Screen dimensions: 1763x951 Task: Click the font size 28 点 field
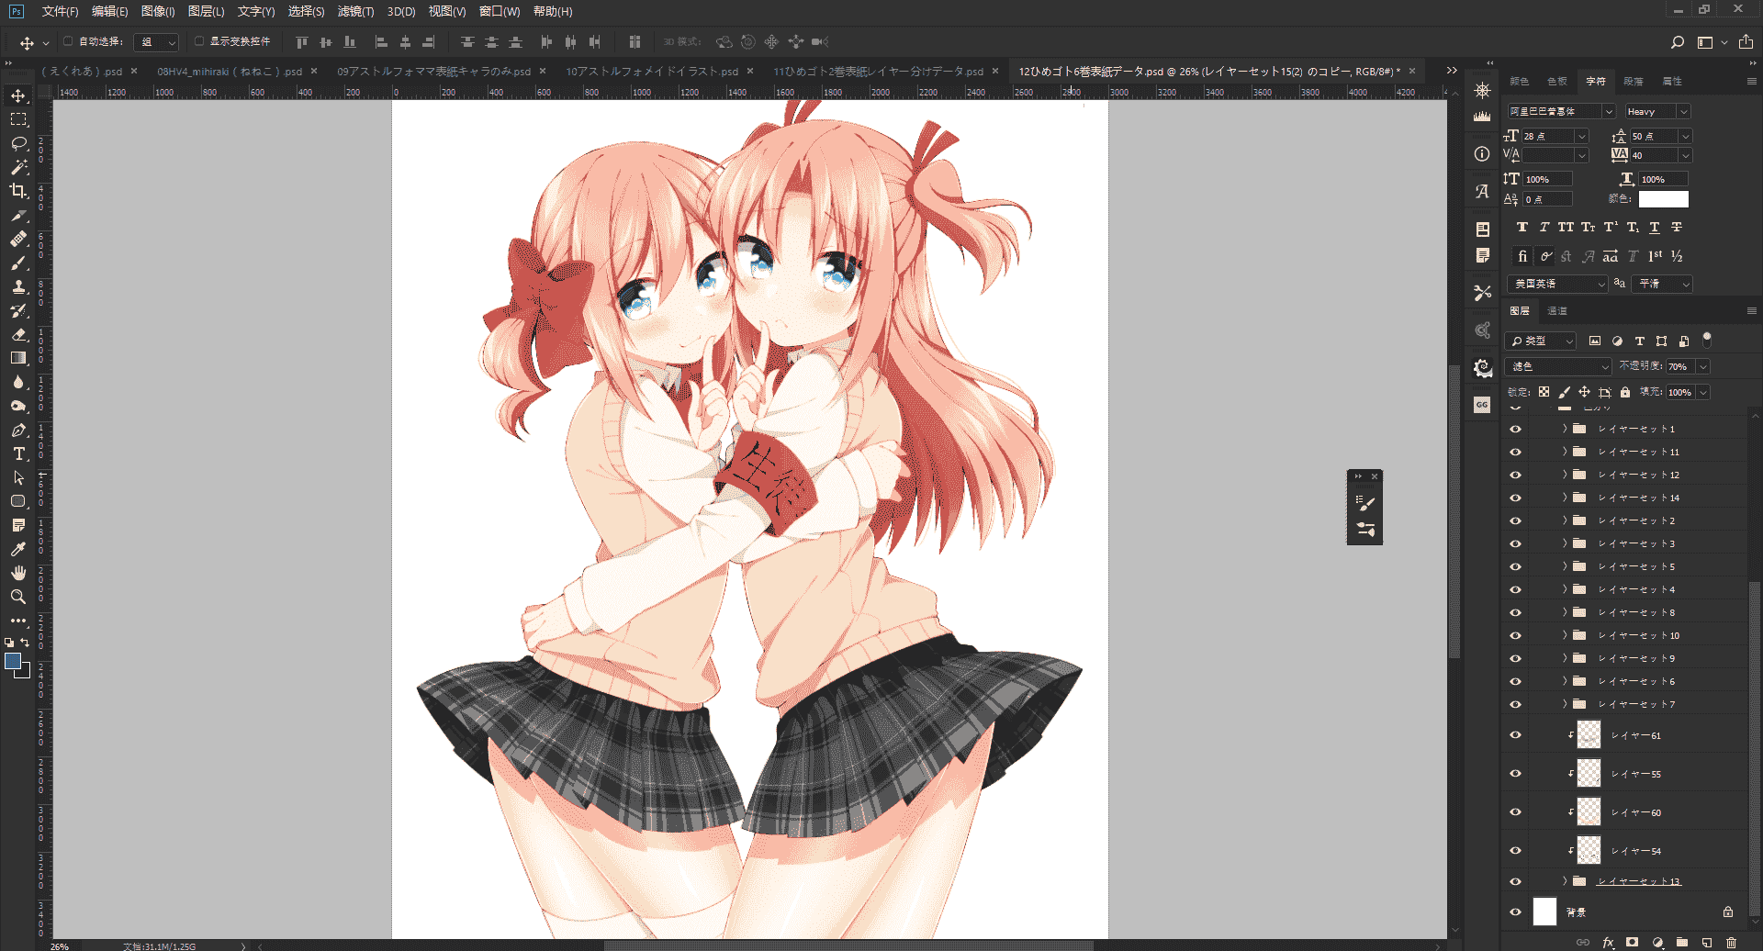click(x=1548, y=136)
